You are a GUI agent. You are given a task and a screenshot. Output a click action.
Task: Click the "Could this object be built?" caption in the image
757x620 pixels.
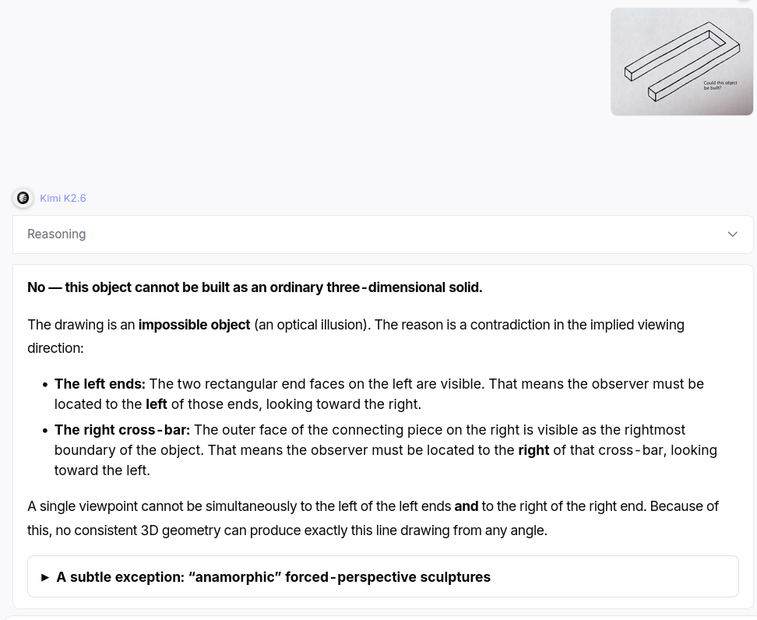pyautogui.click(x=720, y=85)
